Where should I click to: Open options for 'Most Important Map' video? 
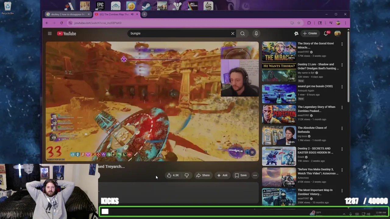342,191
